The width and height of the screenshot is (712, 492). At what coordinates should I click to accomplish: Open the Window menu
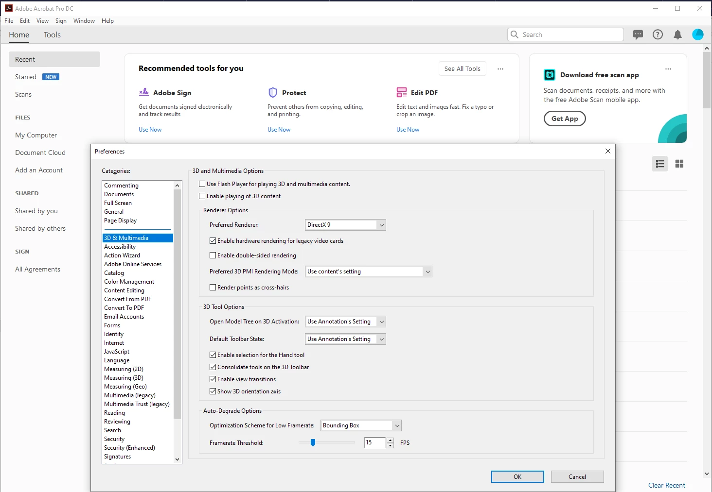pos(84,21)
